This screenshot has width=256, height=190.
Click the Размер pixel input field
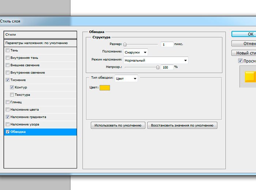point(166,44)
